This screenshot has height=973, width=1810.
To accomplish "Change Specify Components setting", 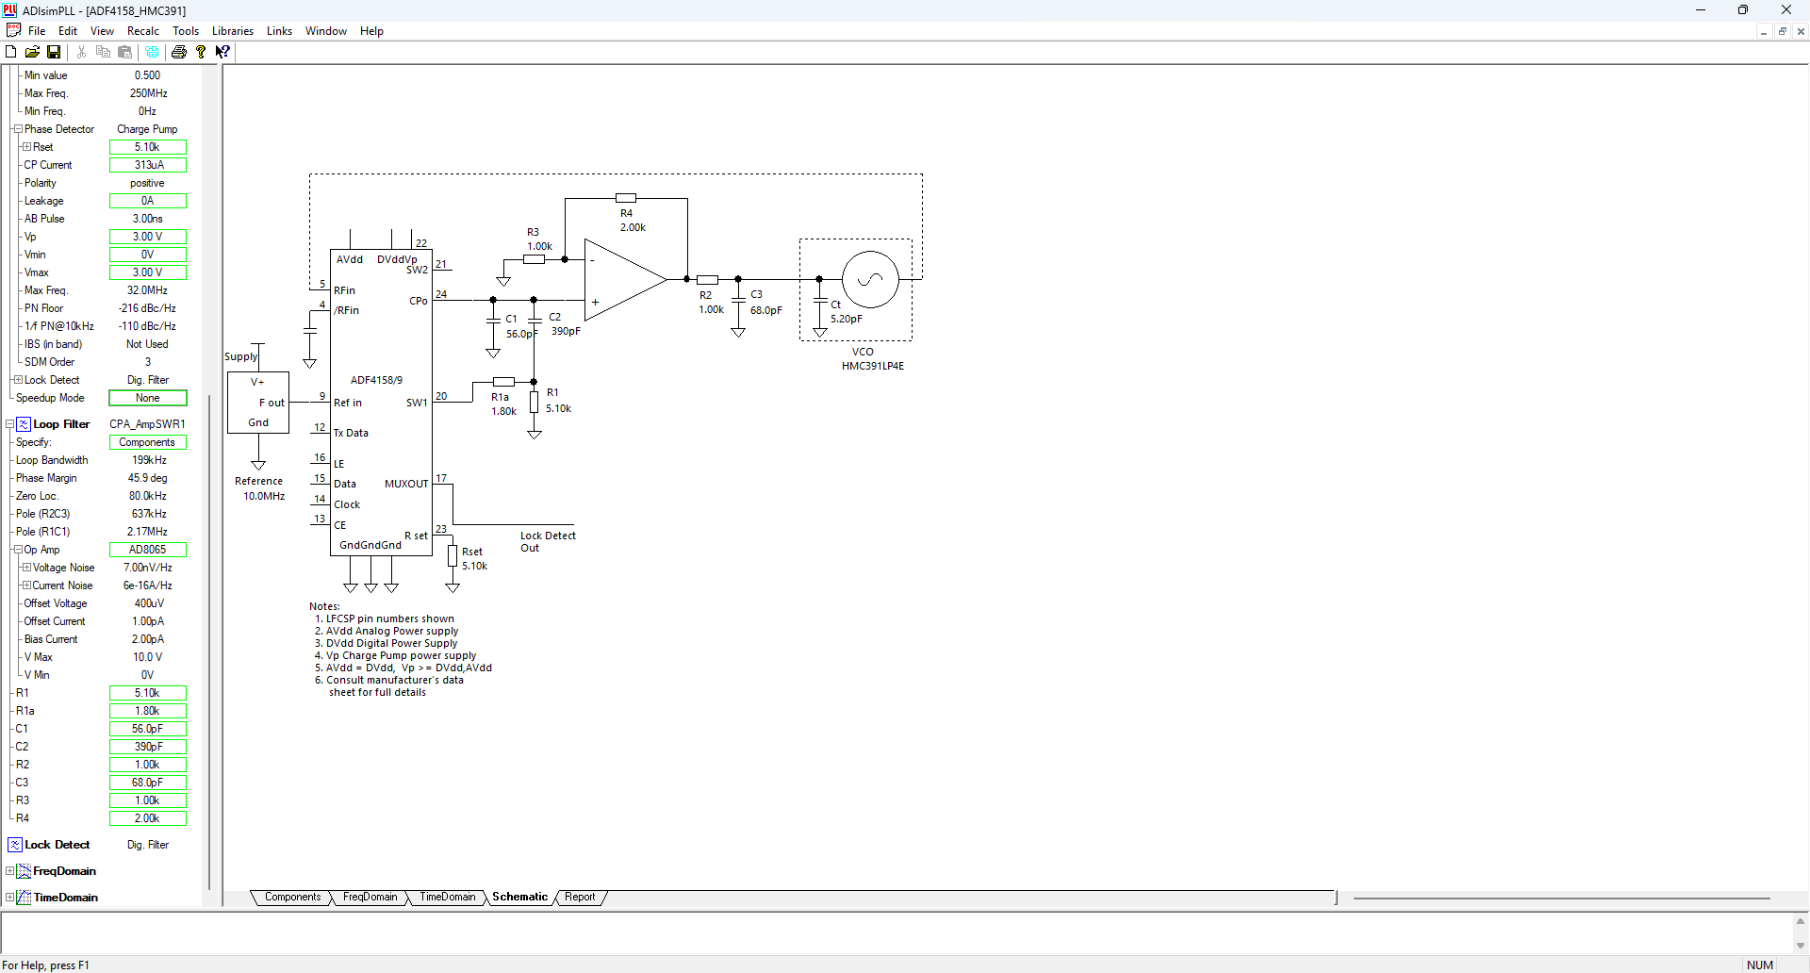I will pyautogui.click(x=148, y=442).
